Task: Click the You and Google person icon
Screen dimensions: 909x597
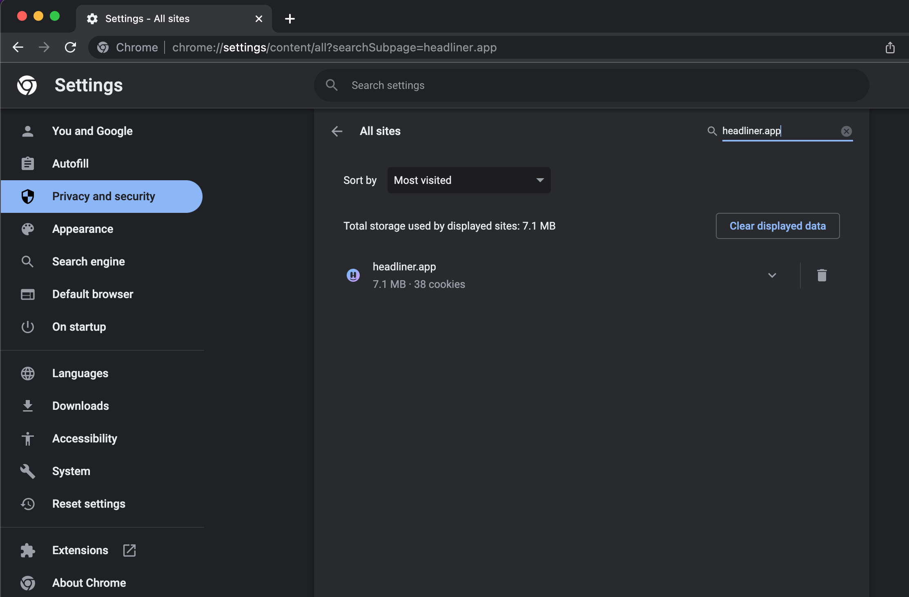Action: pos(28,131)
